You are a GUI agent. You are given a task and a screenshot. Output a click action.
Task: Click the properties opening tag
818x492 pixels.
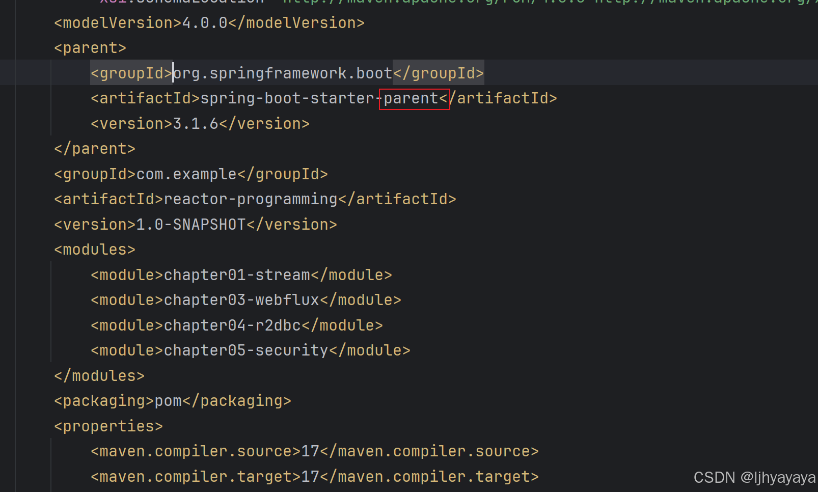click(x=107, y=425)
